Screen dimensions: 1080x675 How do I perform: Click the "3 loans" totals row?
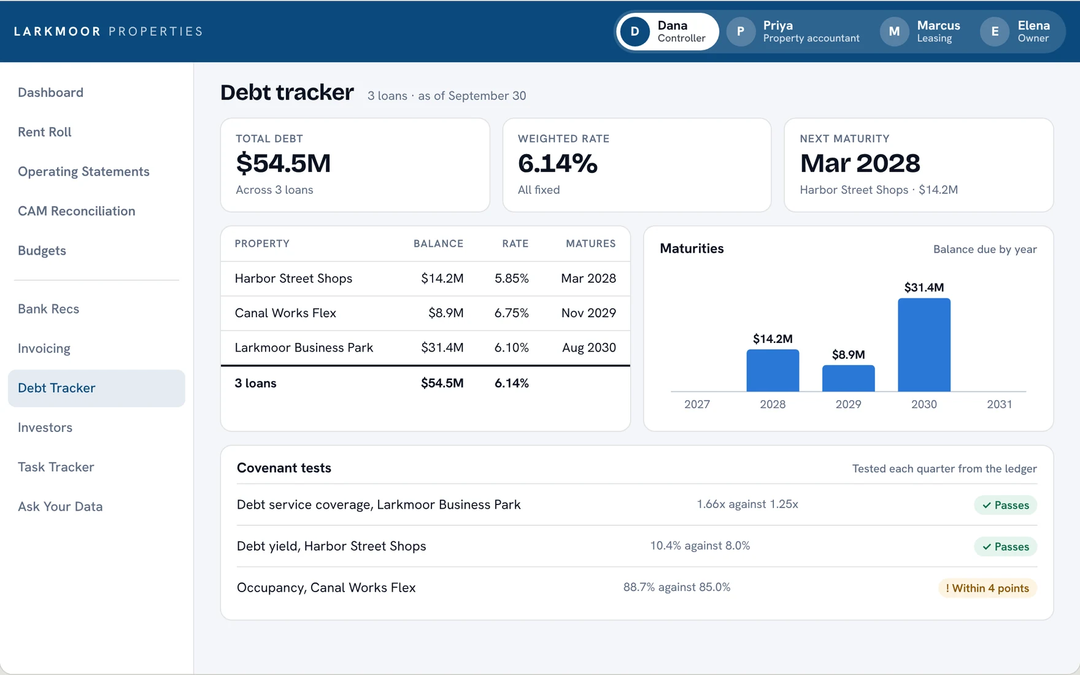tap(425, 384)
